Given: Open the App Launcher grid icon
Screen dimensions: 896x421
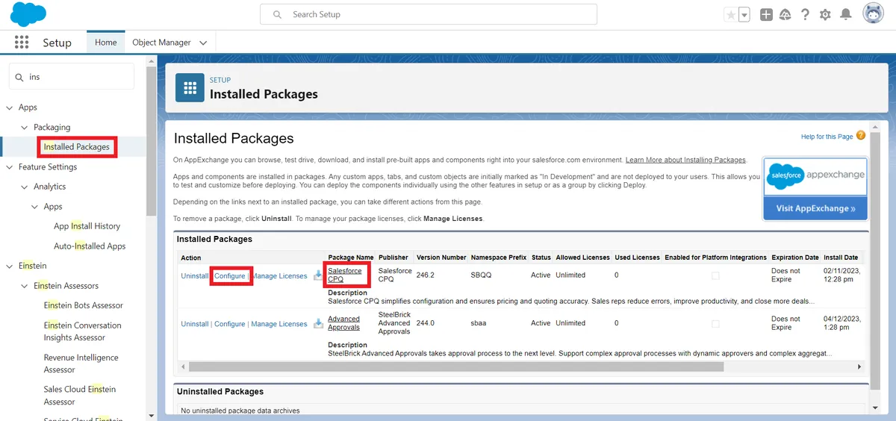Looking at the screenshot, I should click(x=21, y=43).
